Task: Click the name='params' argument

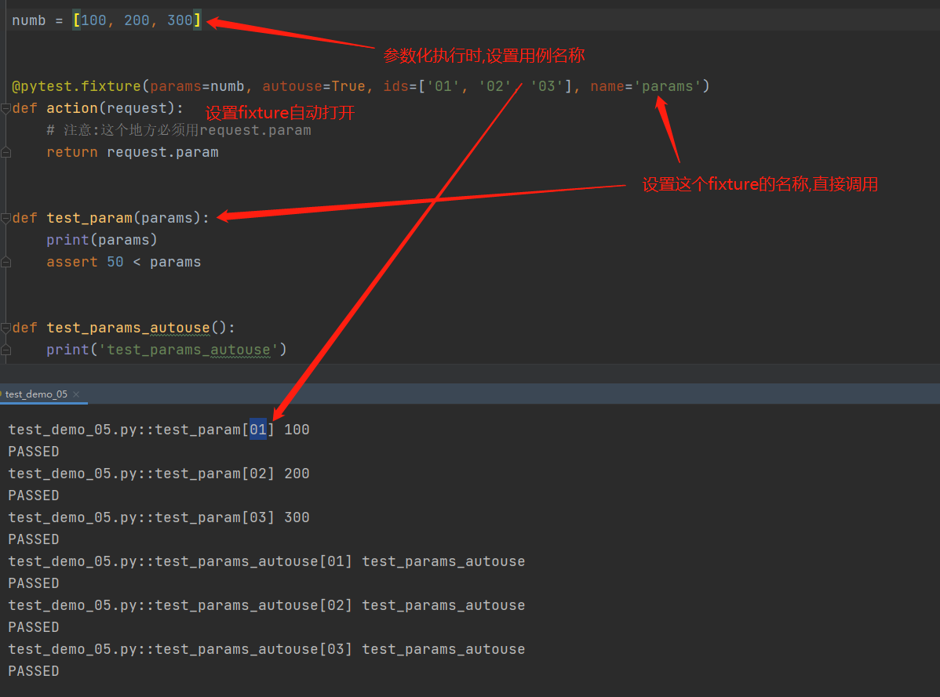Action: 646,86
